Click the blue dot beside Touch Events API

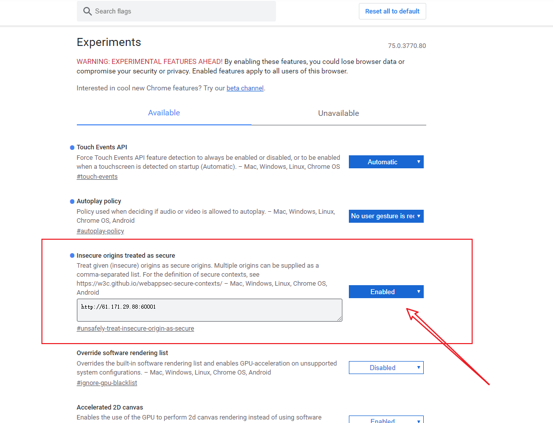[x=71, y=147]
